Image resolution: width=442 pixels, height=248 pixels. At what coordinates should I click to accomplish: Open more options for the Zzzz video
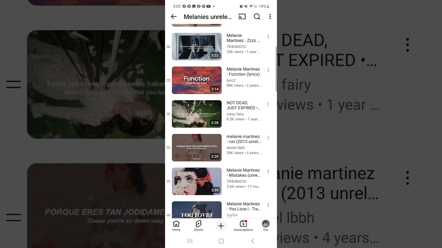(268, 37)
